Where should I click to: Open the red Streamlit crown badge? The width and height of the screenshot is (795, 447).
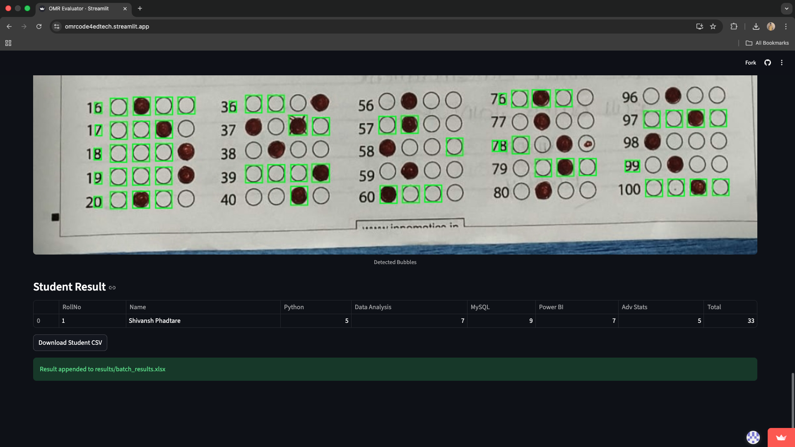[781, 437]
